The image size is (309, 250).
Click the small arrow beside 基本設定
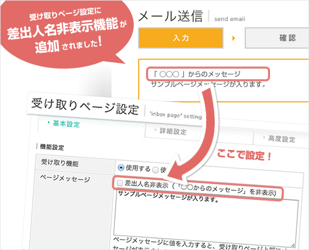click(x=48, y=122)
